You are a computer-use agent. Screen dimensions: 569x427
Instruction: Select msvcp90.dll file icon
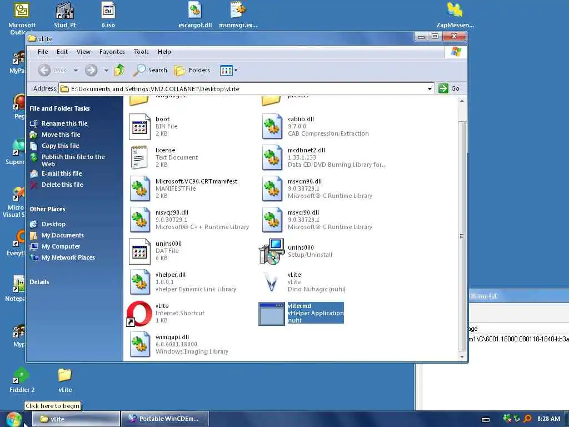pyautogui.click(x=140, y=220)
